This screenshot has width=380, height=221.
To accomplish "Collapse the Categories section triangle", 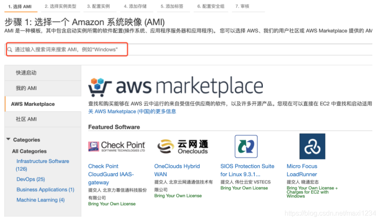I will click(x=8, y=139).
